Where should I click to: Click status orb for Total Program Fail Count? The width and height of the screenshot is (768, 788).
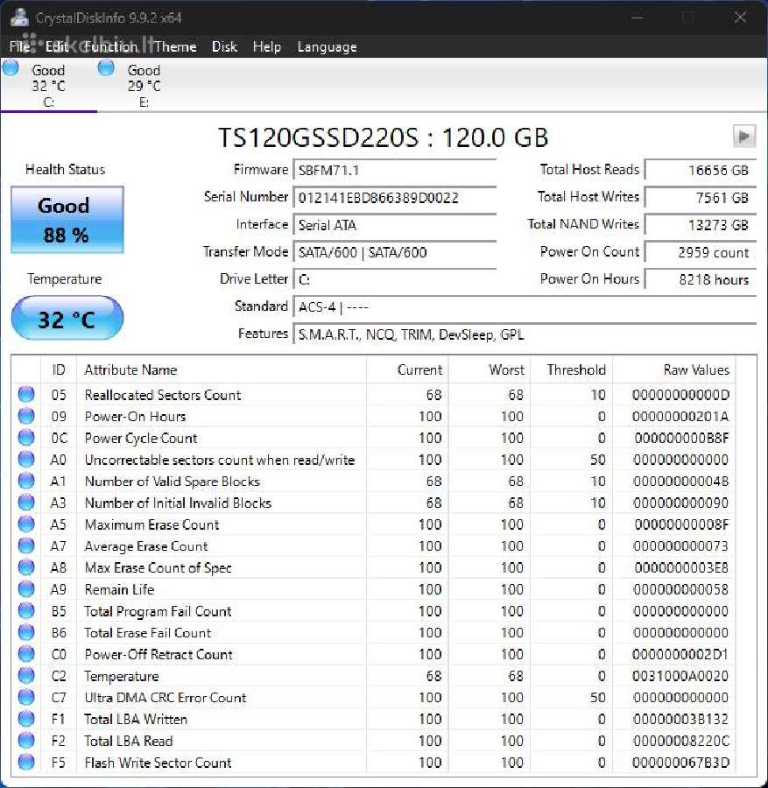(x=26, y=610)
